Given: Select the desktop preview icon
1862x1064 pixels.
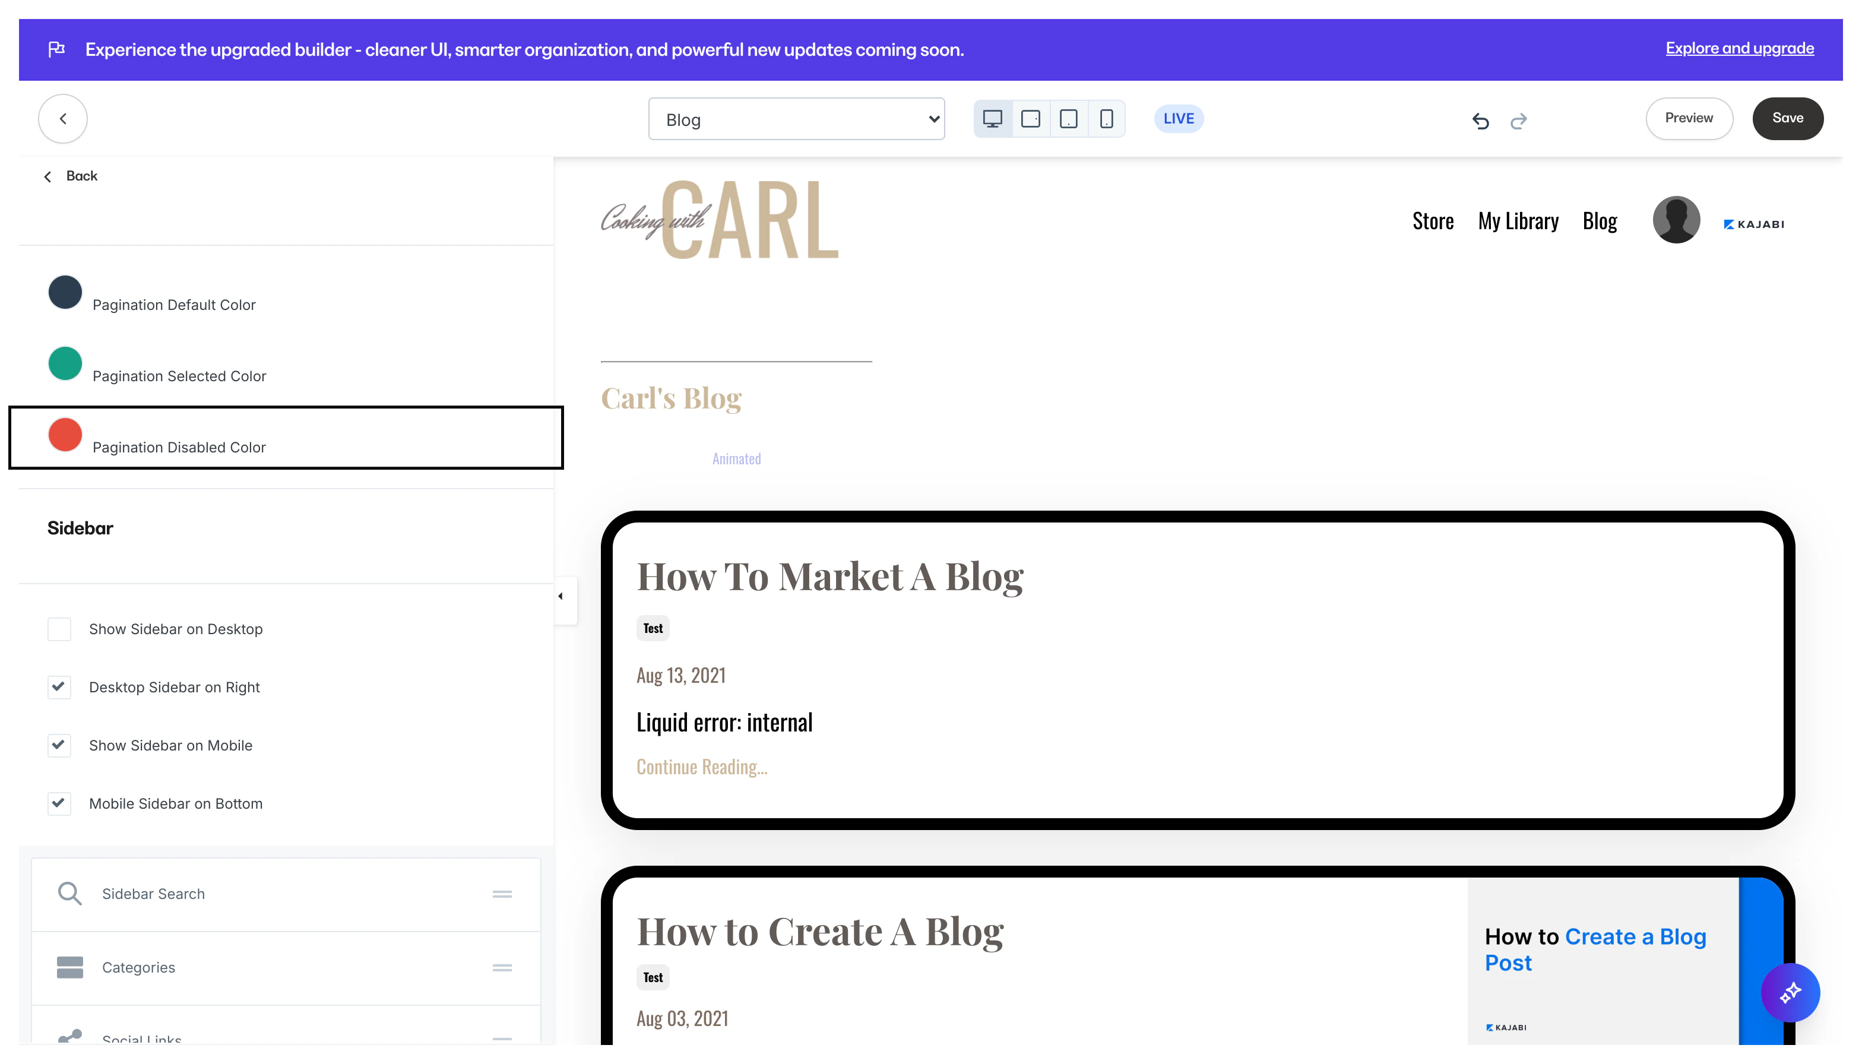Looking at the screenshot, I should (x=992, y=118).
